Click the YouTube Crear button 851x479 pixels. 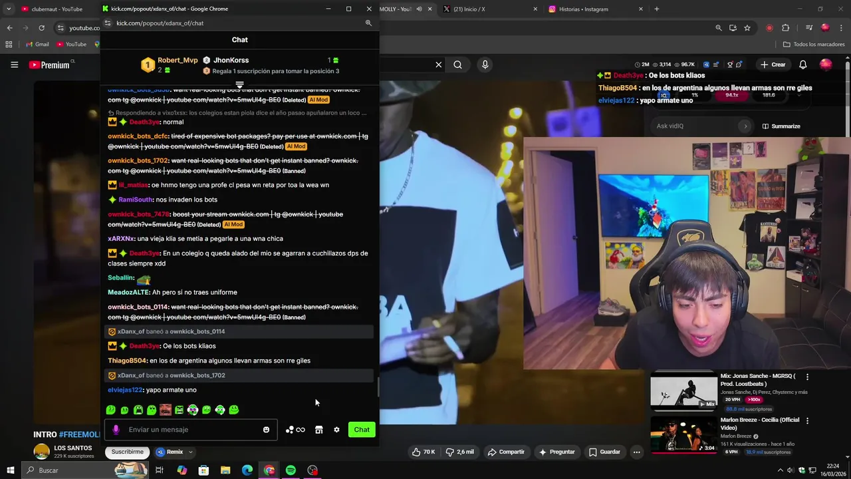coord(774,65)
